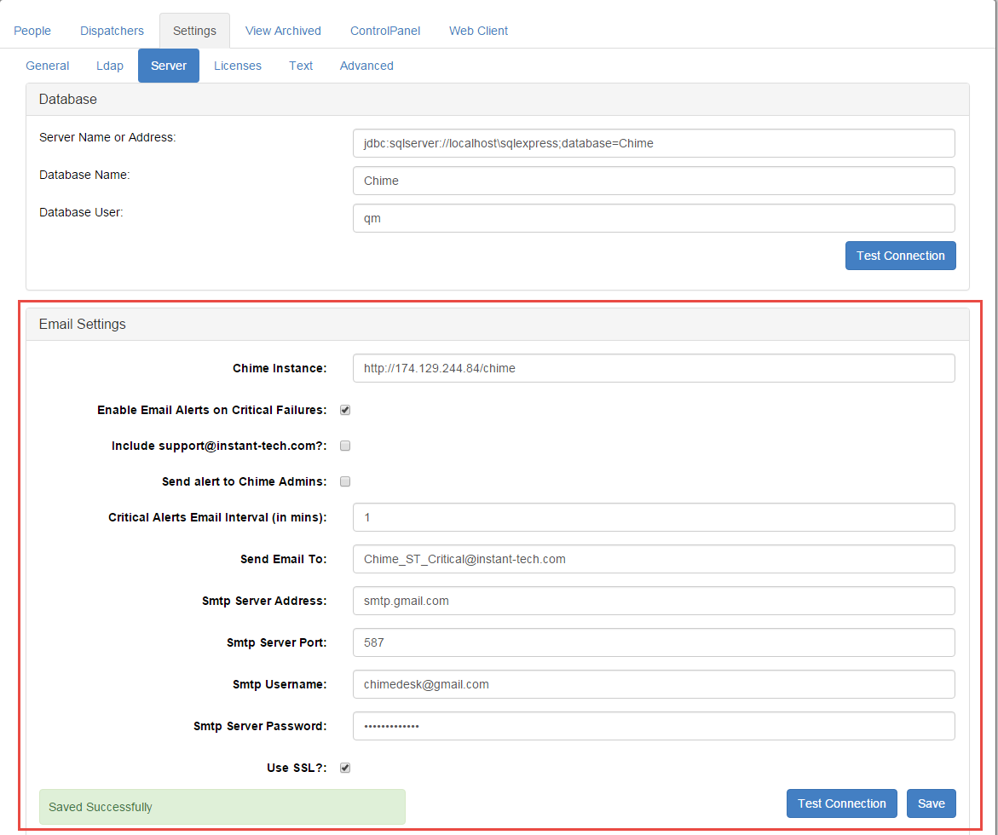
Task: Click the Critical Alerts Email Interval field
Action: pyautogui.click(x=654, y=517)
